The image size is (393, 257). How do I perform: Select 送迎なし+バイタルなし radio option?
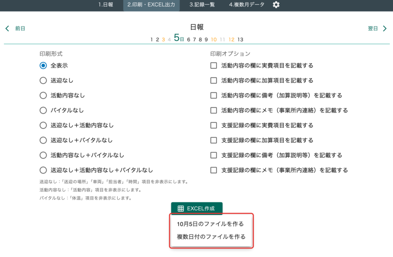[x=43, y=140]
